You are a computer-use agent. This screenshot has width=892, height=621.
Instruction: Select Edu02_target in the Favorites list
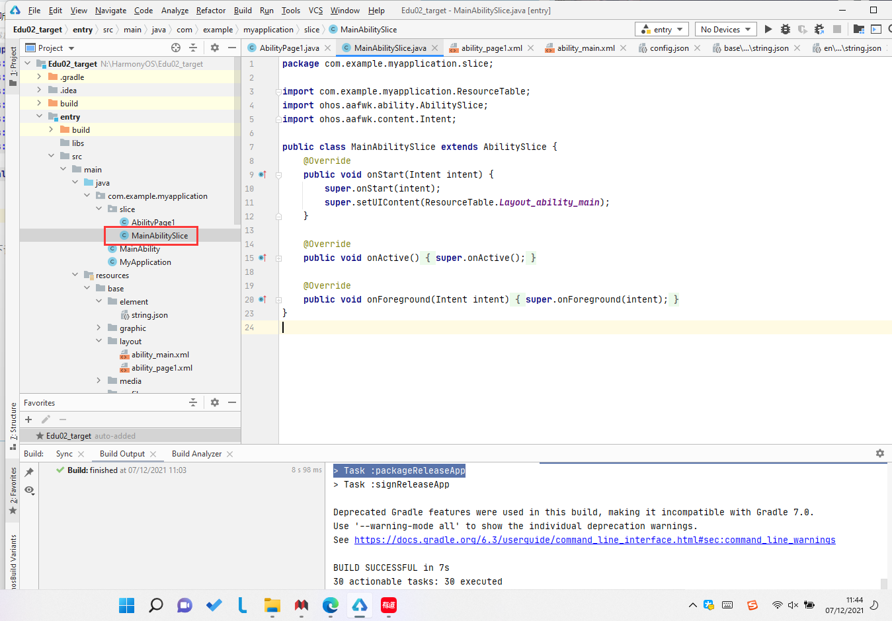pos(130,436)
